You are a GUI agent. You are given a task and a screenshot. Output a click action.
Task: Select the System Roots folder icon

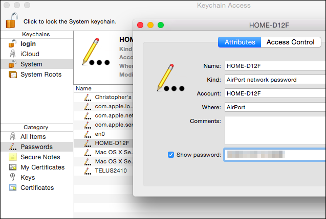[x=13, y=74]
